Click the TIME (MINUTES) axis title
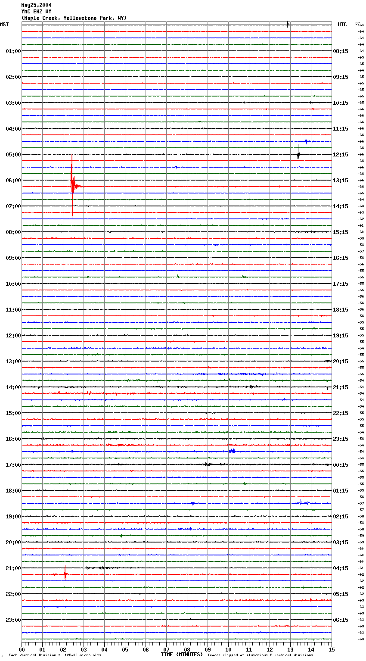Screen dimensions: 366x661 pyautogui.click(x=182, y=655)
